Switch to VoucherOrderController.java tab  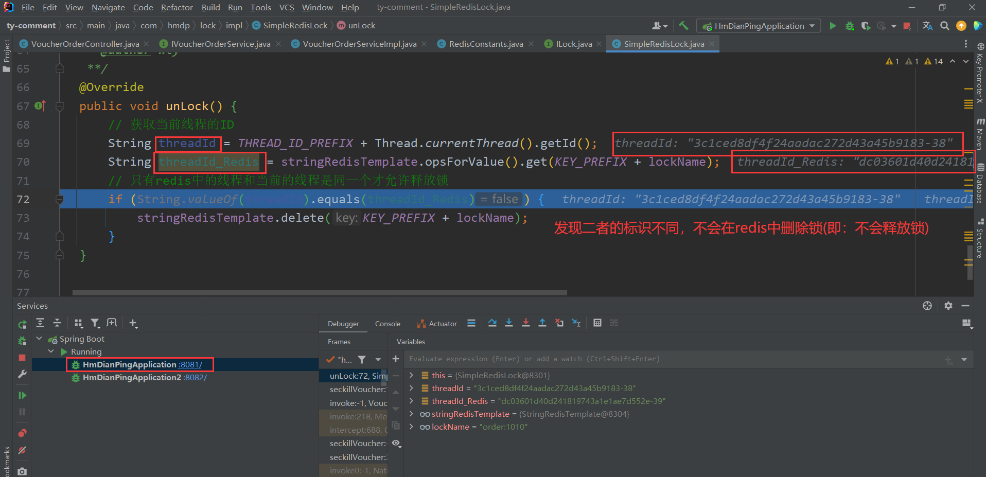(x=85, y=44)
